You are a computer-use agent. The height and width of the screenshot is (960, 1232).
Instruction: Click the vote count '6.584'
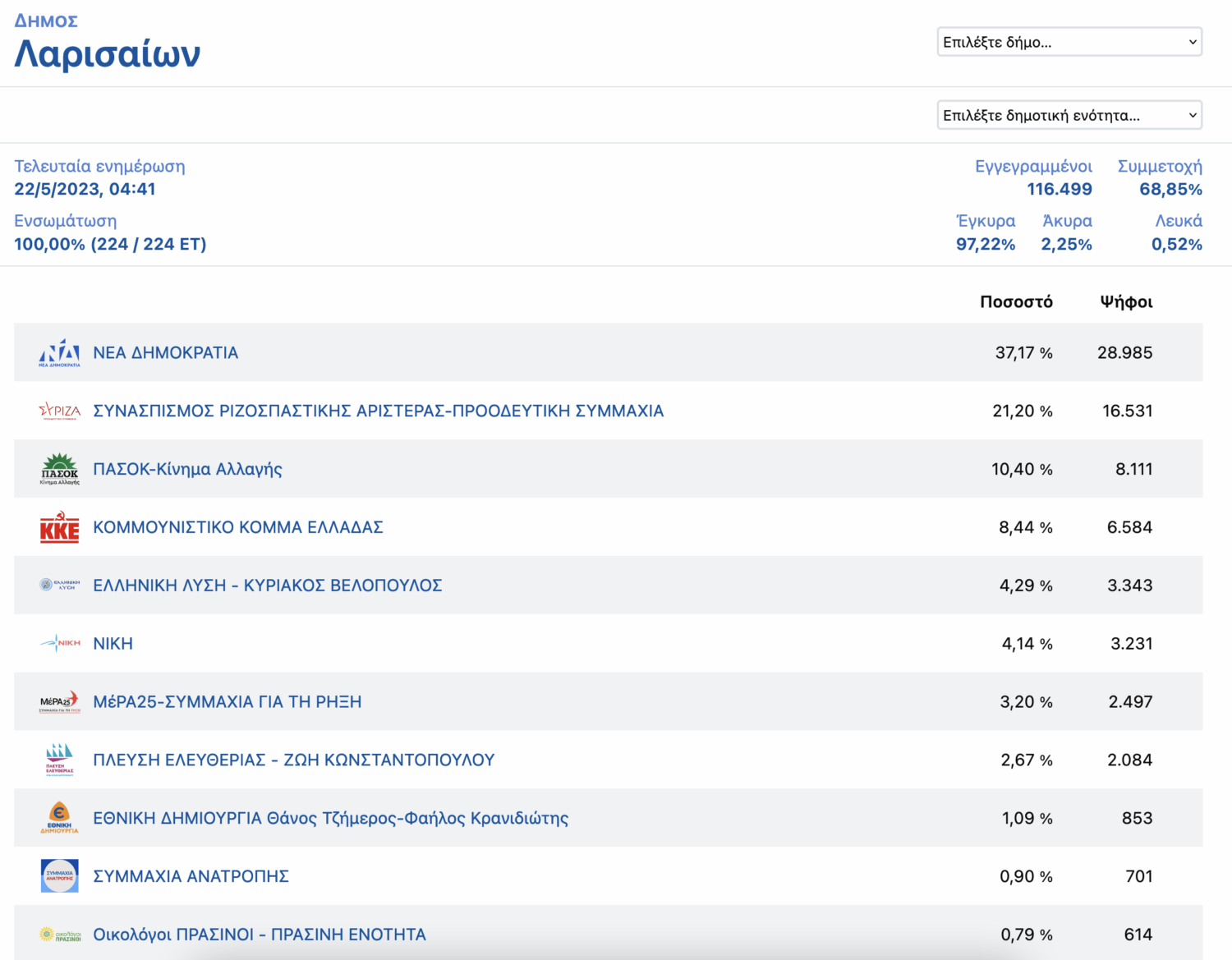(1130, 527)
